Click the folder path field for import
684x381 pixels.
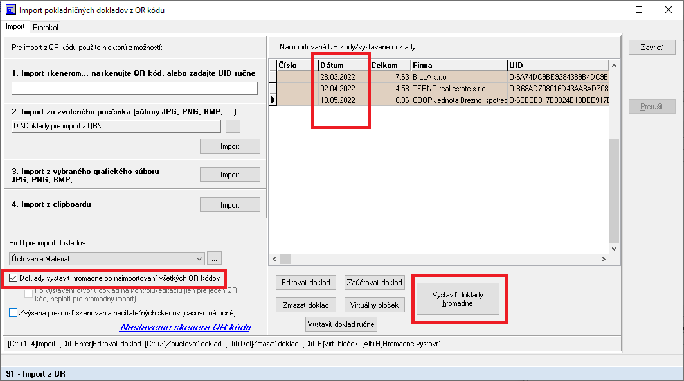tap(116, 126)
